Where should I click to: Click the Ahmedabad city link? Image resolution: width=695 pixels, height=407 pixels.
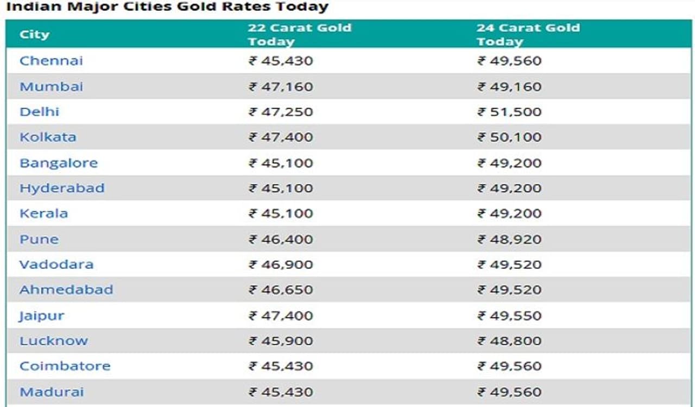tap(66, 289)
